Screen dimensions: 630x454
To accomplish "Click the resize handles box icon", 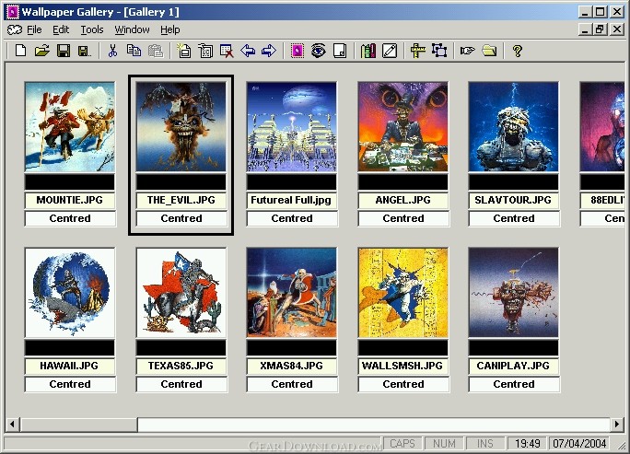I will click(x=439, y=51).
